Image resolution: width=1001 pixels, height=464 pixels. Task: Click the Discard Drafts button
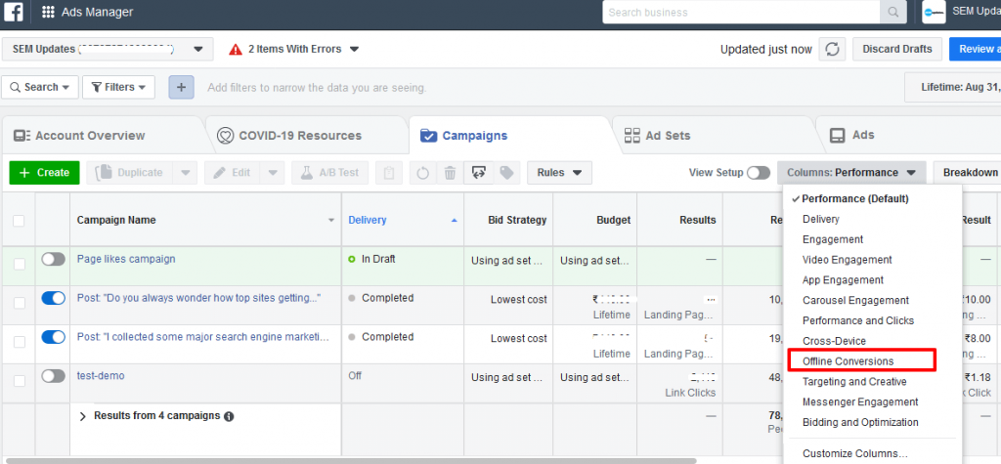click(x=897, y=49)
